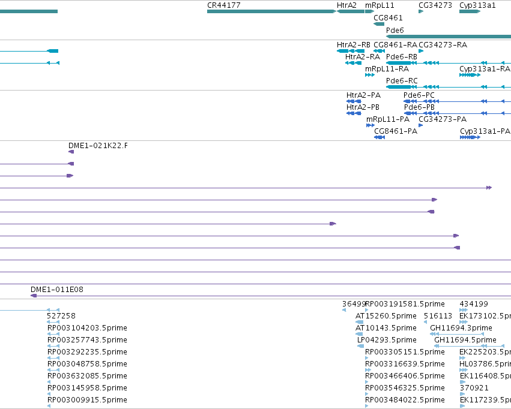Select LP04293.5prime EST label

coord(387,340)
